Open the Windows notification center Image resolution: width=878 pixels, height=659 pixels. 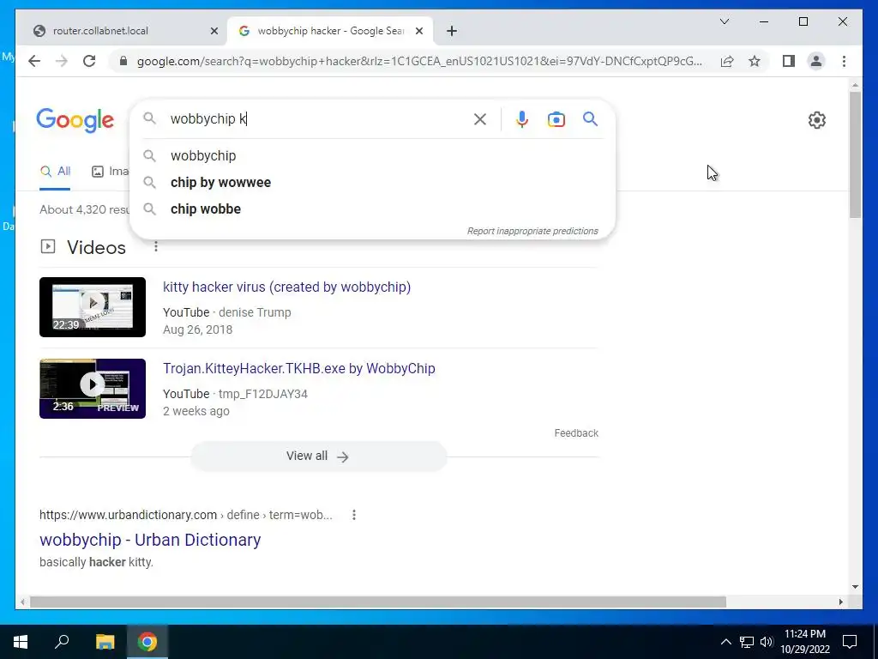pyautogui.click(x=850, y=642)
